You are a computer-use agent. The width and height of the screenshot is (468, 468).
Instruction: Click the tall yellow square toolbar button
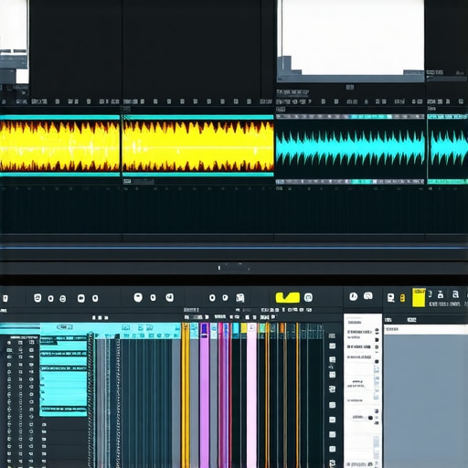coord(419,297)
